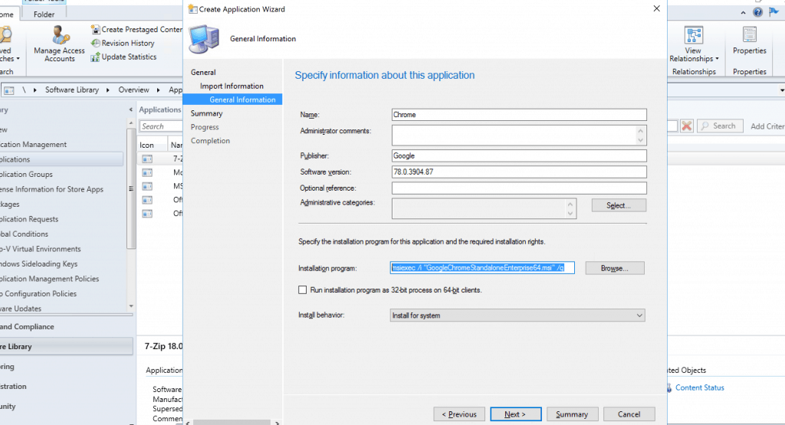The height and width of the screenshot is (425, 785).
Task: Click the help question mark icon
Action: click(x=757, y=13)
